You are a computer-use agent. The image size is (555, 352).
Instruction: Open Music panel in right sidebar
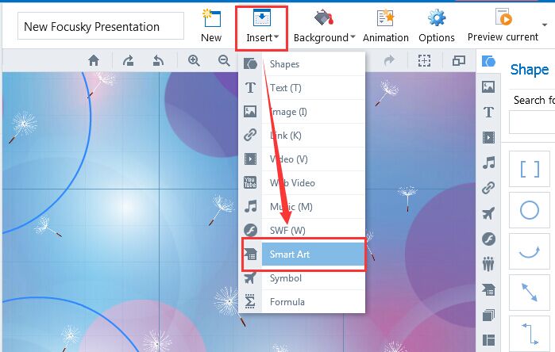(x=488, y=163)
